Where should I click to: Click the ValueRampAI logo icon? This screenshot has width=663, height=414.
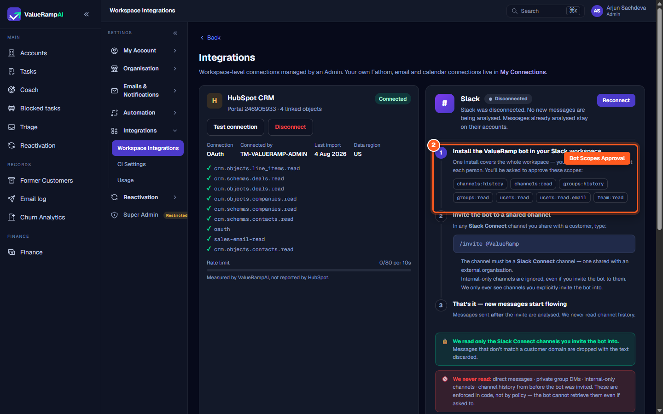[x=14, y=14]
